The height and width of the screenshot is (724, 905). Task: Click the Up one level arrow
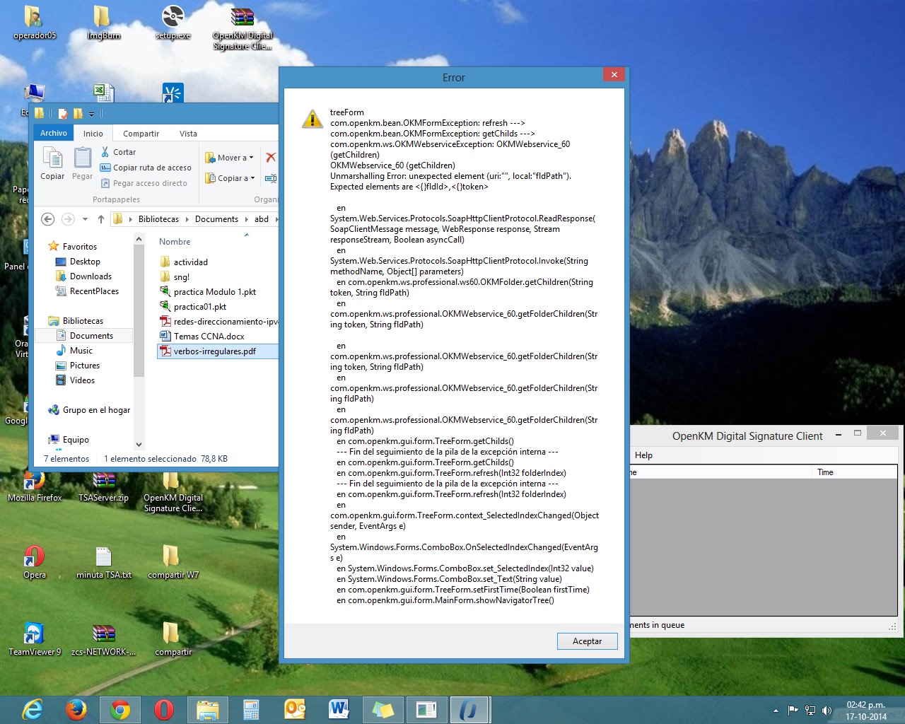pos(101,219)
